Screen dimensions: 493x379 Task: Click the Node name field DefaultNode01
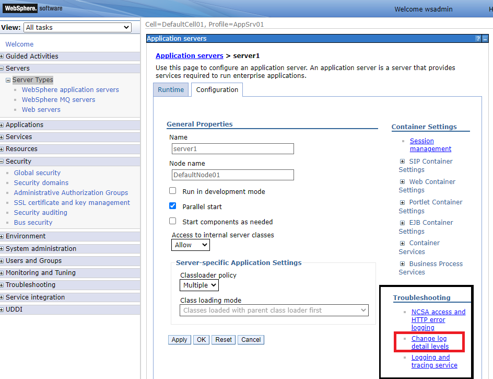(233, 175)
